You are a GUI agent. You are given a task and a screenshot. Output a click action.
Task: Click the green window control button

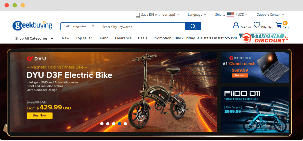tap(15, 5)
